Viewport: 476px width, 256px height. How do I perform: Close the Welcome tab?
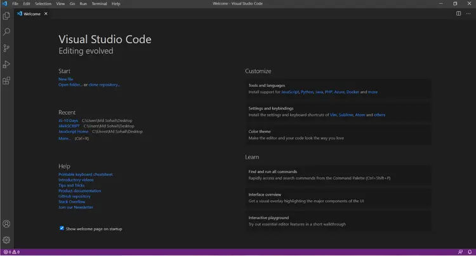46,14
